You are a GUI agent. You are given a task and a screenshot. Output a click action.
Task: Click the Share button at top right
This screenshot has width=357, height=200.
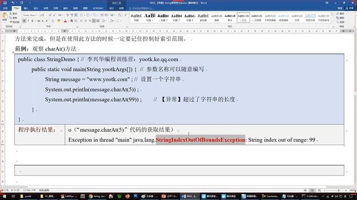pos(350,8)
